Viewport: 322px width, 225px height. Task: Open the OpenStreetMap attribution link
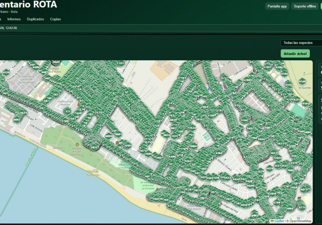300,221
